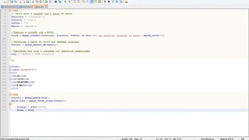Play back the recorded macro
This screenshot has width=249, height=140.
[x=113, y=2]
